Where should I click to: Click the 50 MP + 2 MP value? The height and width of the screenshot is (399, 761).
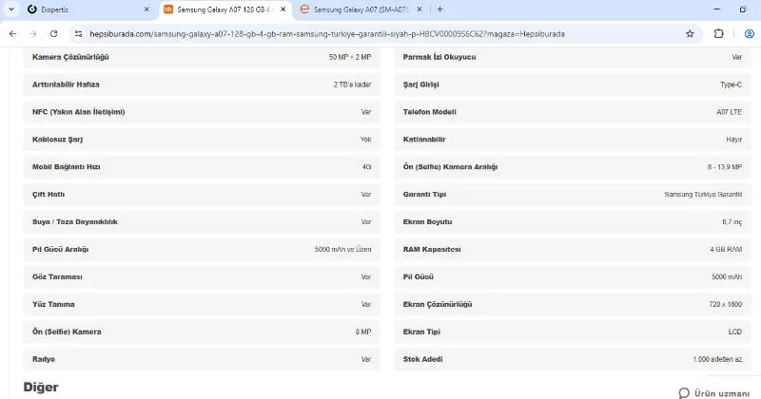[350, 57]
